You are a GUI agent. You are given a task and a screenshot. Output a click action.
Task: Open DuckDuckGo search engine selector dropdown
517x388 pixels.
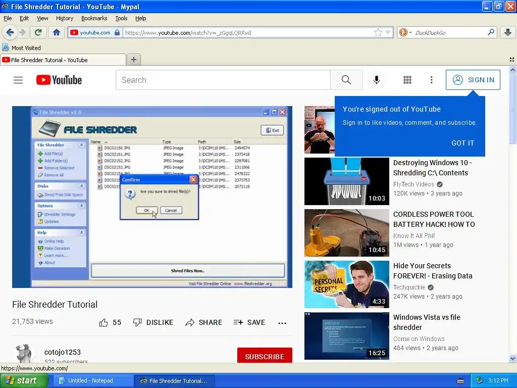pyautogui.click(x=410, y=32)
